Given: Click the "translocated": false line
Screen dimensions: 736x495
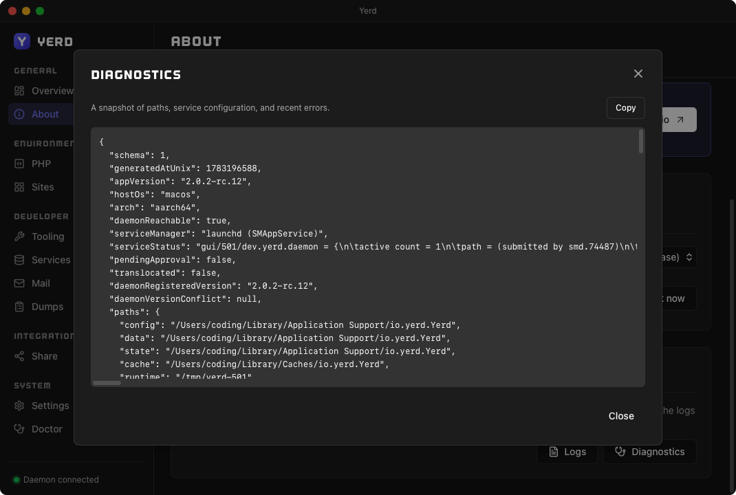Looking at the screenshot, I should click(x=165, y=273).
